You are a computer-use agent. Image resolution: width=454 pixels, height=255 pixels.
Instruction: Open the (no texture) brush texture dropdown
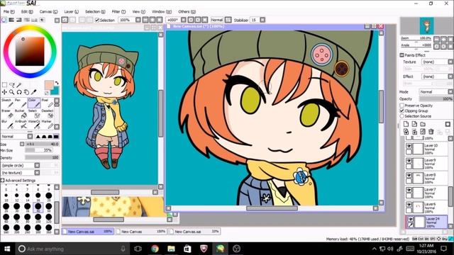tap(21, 173)
